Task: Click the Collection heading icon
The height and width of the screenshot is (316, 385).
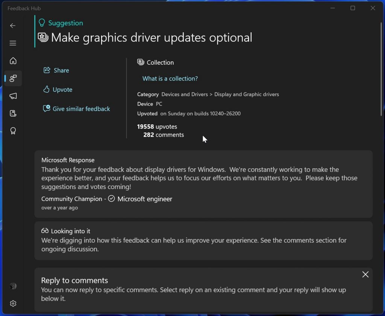Action: click(141, 62)
